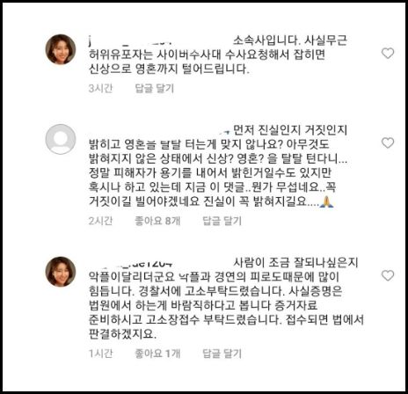408x394 pixels.
Task: Open the gray default avatar profile
Action: coord(61,139)
